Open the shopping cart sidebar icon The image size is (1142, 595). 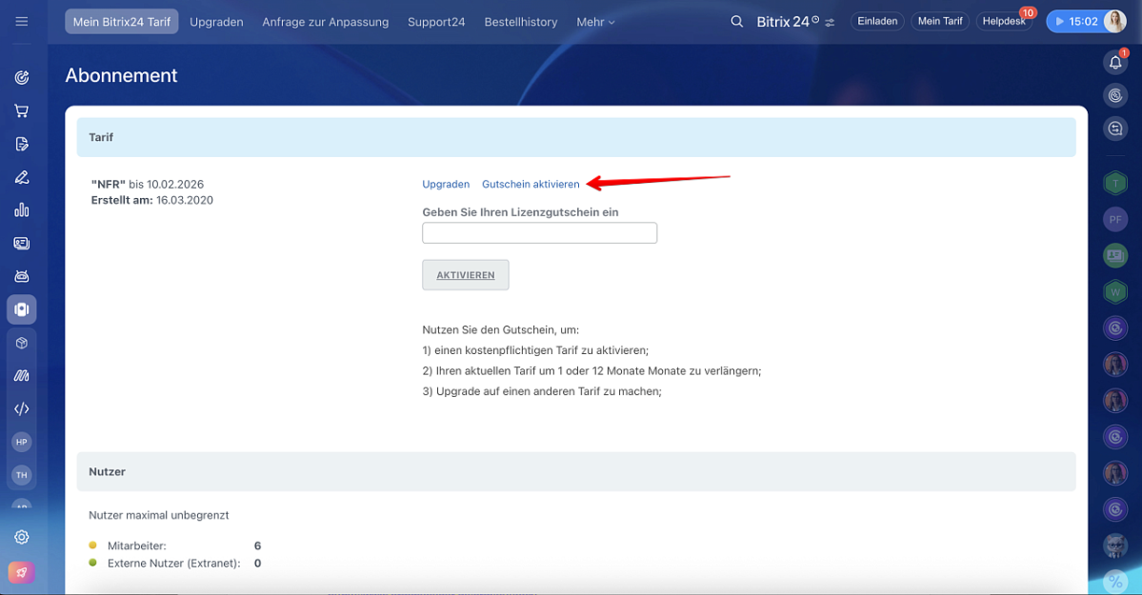click(21, 110)
